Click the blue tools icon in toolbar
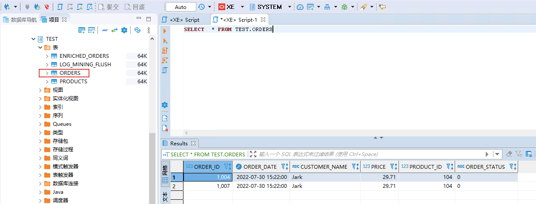The width and height of the screenshot is (536, 204). [x=327, y=7]
